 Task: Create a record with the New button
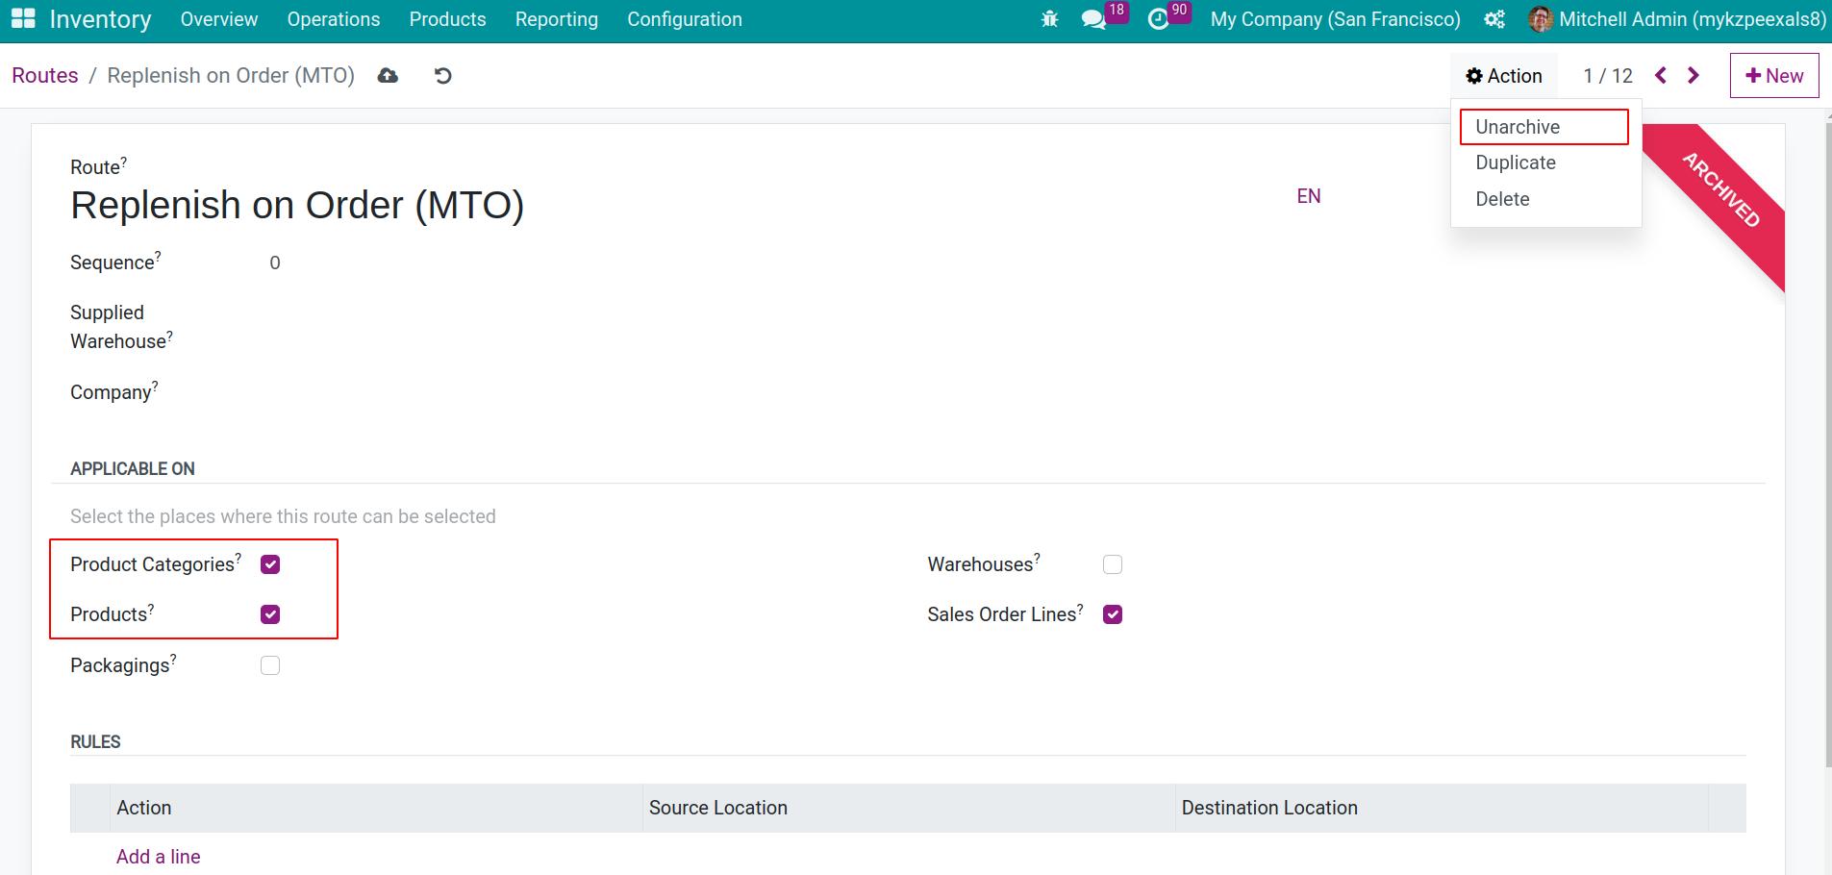point(1774,76)
